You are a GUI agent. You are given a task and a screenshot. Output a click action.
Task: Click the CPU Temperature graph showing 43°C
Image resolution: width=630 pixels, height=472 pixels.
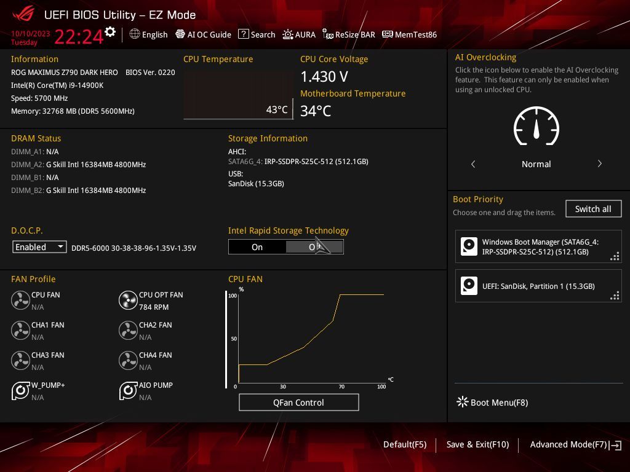[x=238, y=95]
